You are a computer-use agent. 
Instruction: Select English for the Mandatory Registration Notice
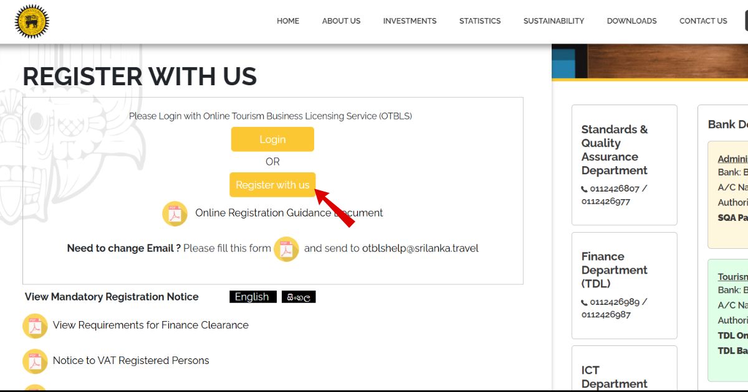(x=252, y=297)
